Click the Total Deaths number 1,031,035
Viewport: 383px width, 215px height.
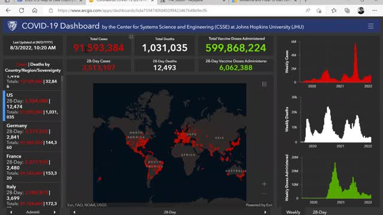(165, 48)
